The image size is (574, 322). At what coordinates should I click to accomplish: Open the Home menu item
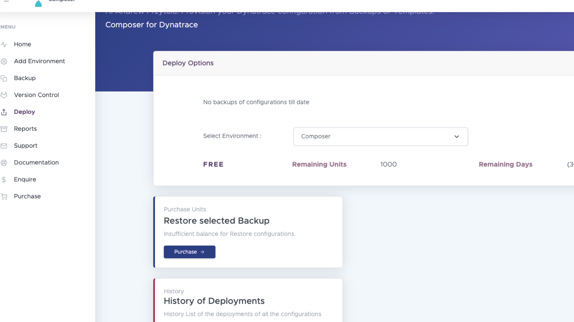[22, 44]
